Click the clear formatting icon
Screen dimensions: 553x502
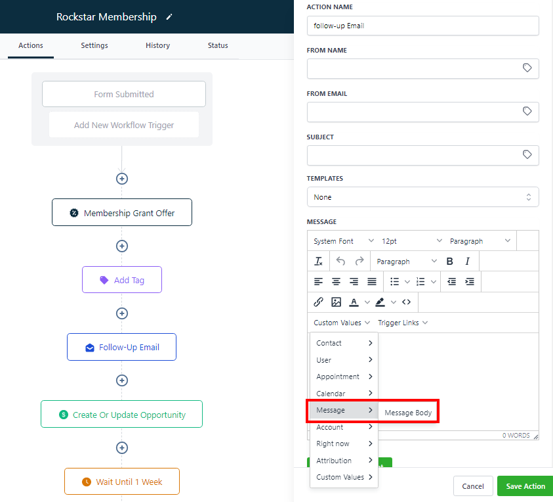point(318,262)
